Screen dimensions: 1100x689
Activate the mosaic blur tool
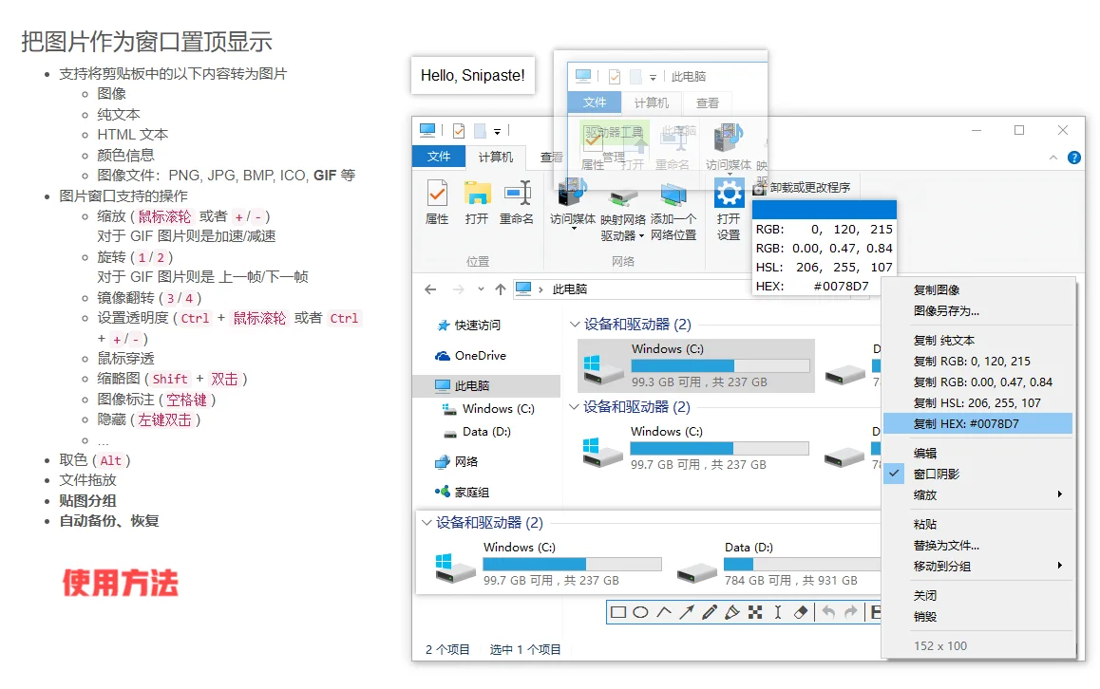coord(754,612)
